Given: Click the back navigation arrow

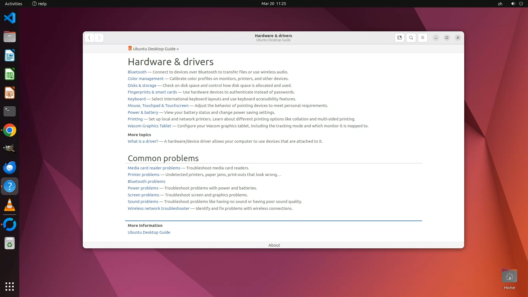Looking at the screenshot, I should (89, 38).
